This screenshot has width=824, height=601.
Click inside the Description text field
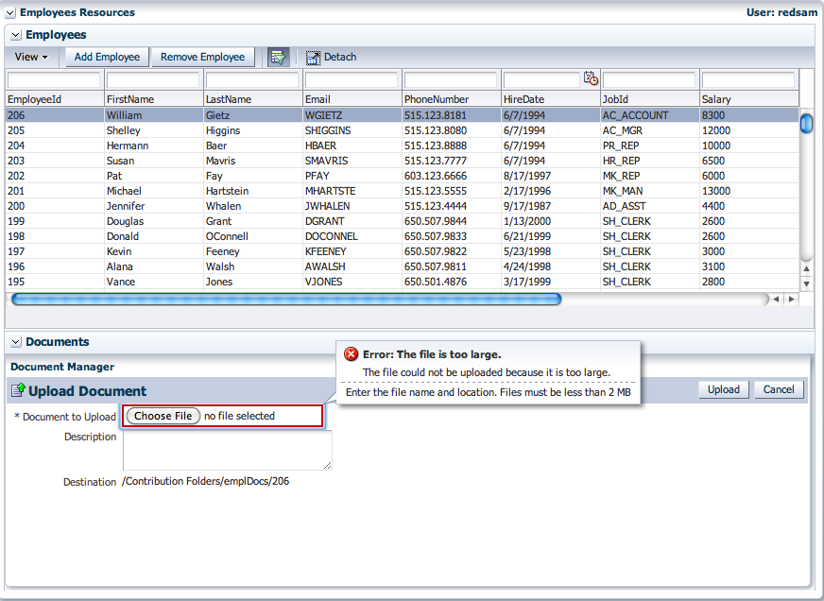point(227,449)
